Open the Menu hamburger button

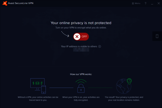pos(136,3)
